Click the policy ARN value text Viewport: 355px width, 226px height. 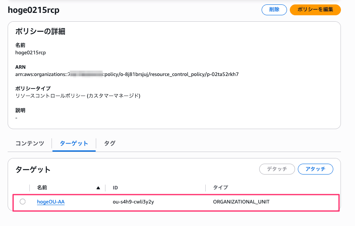coord(127,74)
